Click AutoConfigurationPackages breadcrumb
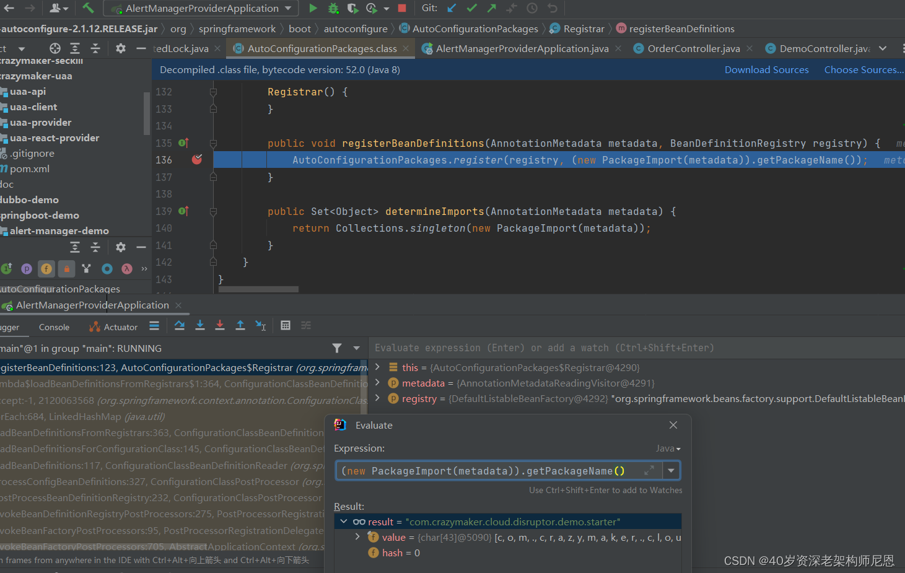 (x=468, y=28)
